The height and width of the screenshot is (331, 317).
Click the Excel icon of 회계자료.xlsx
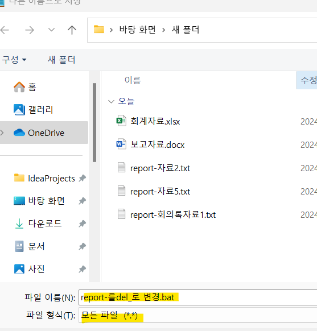(x=121, y=121)
